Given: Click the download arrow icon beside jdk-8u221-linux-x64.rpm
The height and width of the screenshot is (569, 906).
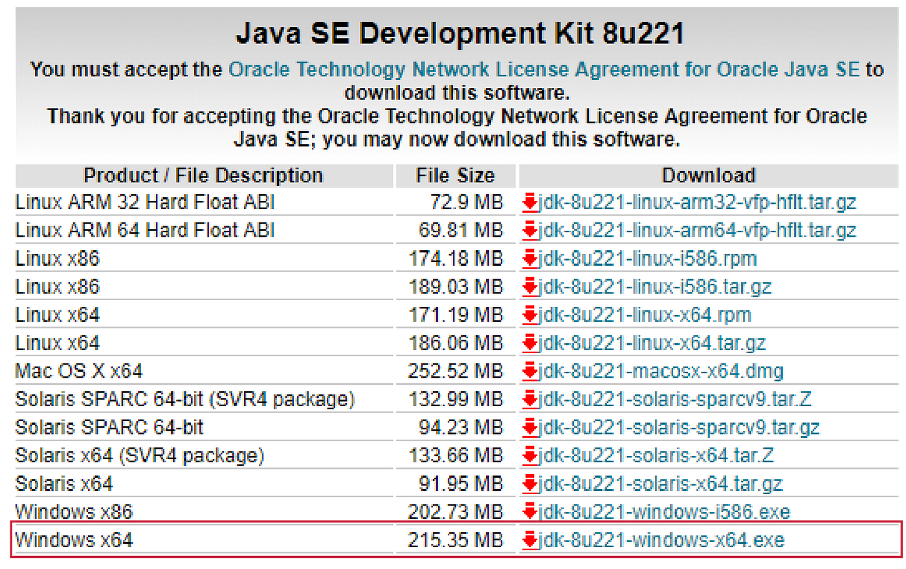Looking at the screenshot, I should (530, 315).
